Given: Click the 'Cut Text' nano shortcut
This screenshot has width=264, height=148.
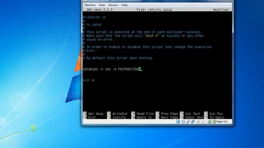Looking at the screenshot, I should point(190,114).
